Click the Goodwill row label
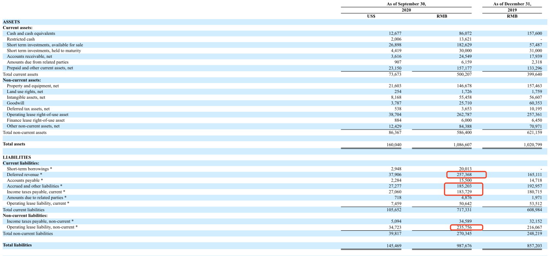Image resolution: width=550 pixels, height=256 pixels. coord(15,103)
